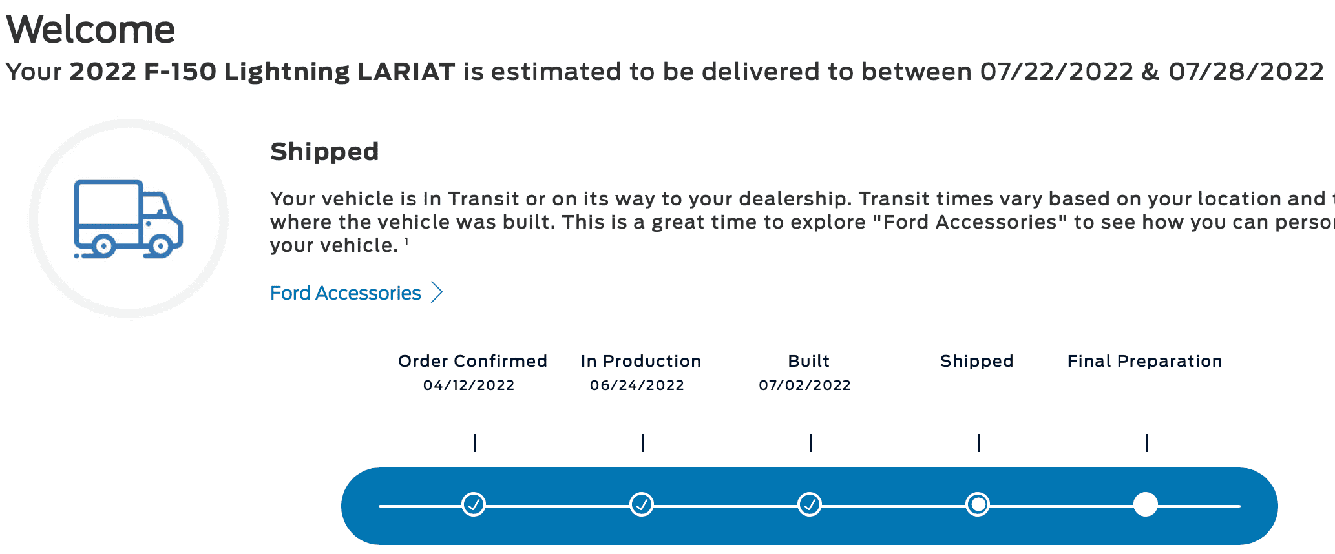
Task: Select the Built step label
Action: click(x=809, y=361)
